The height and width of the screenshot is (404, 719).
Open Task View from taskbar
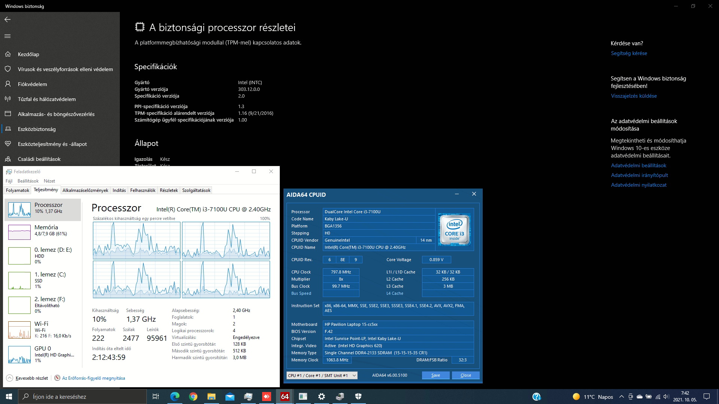pyautogui.click(x=156, y=397)
